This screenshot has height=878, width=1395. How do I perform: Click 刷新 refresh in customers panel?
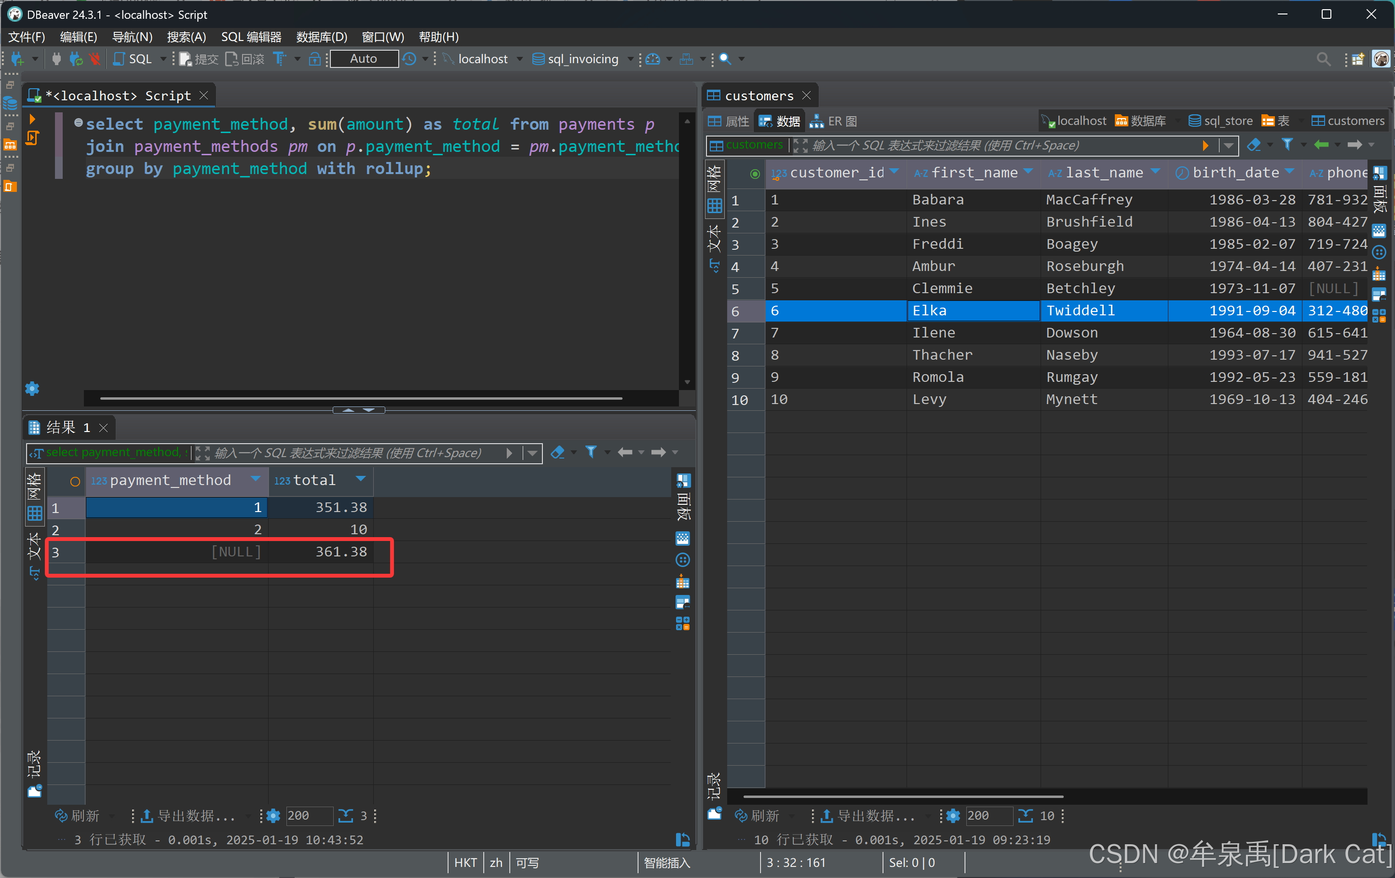coord(757,815)
